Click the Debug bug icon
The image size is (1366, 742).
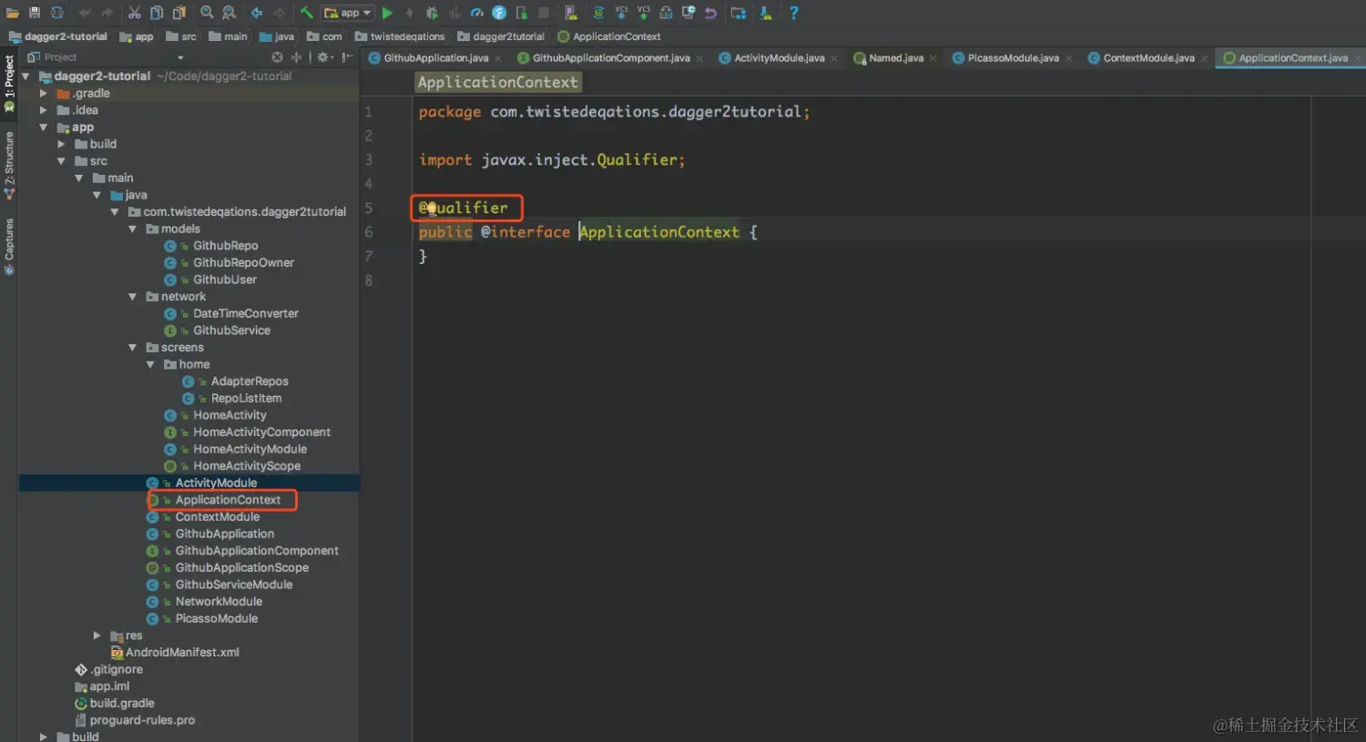point(432,13)
